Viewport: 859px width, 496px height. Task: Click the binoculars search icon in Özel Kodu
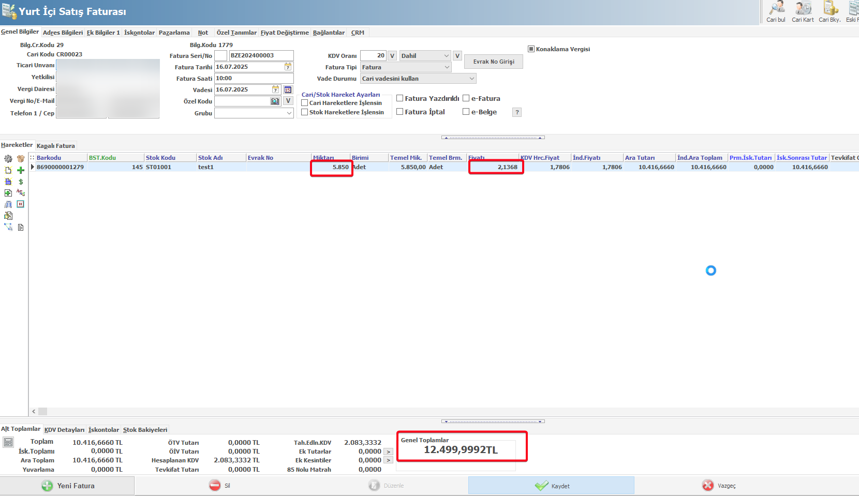pos(275,101)
